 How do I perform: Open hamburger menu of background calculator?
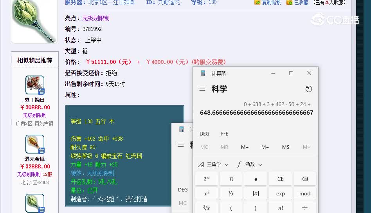[x=181, y=145]
